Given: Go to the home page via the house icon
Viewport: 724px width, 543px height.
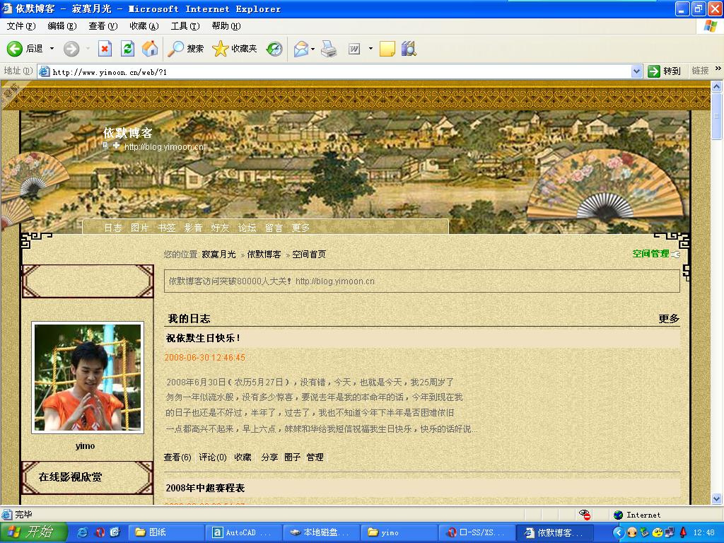Looking at the screenshot, I should (x=150, y=49).
